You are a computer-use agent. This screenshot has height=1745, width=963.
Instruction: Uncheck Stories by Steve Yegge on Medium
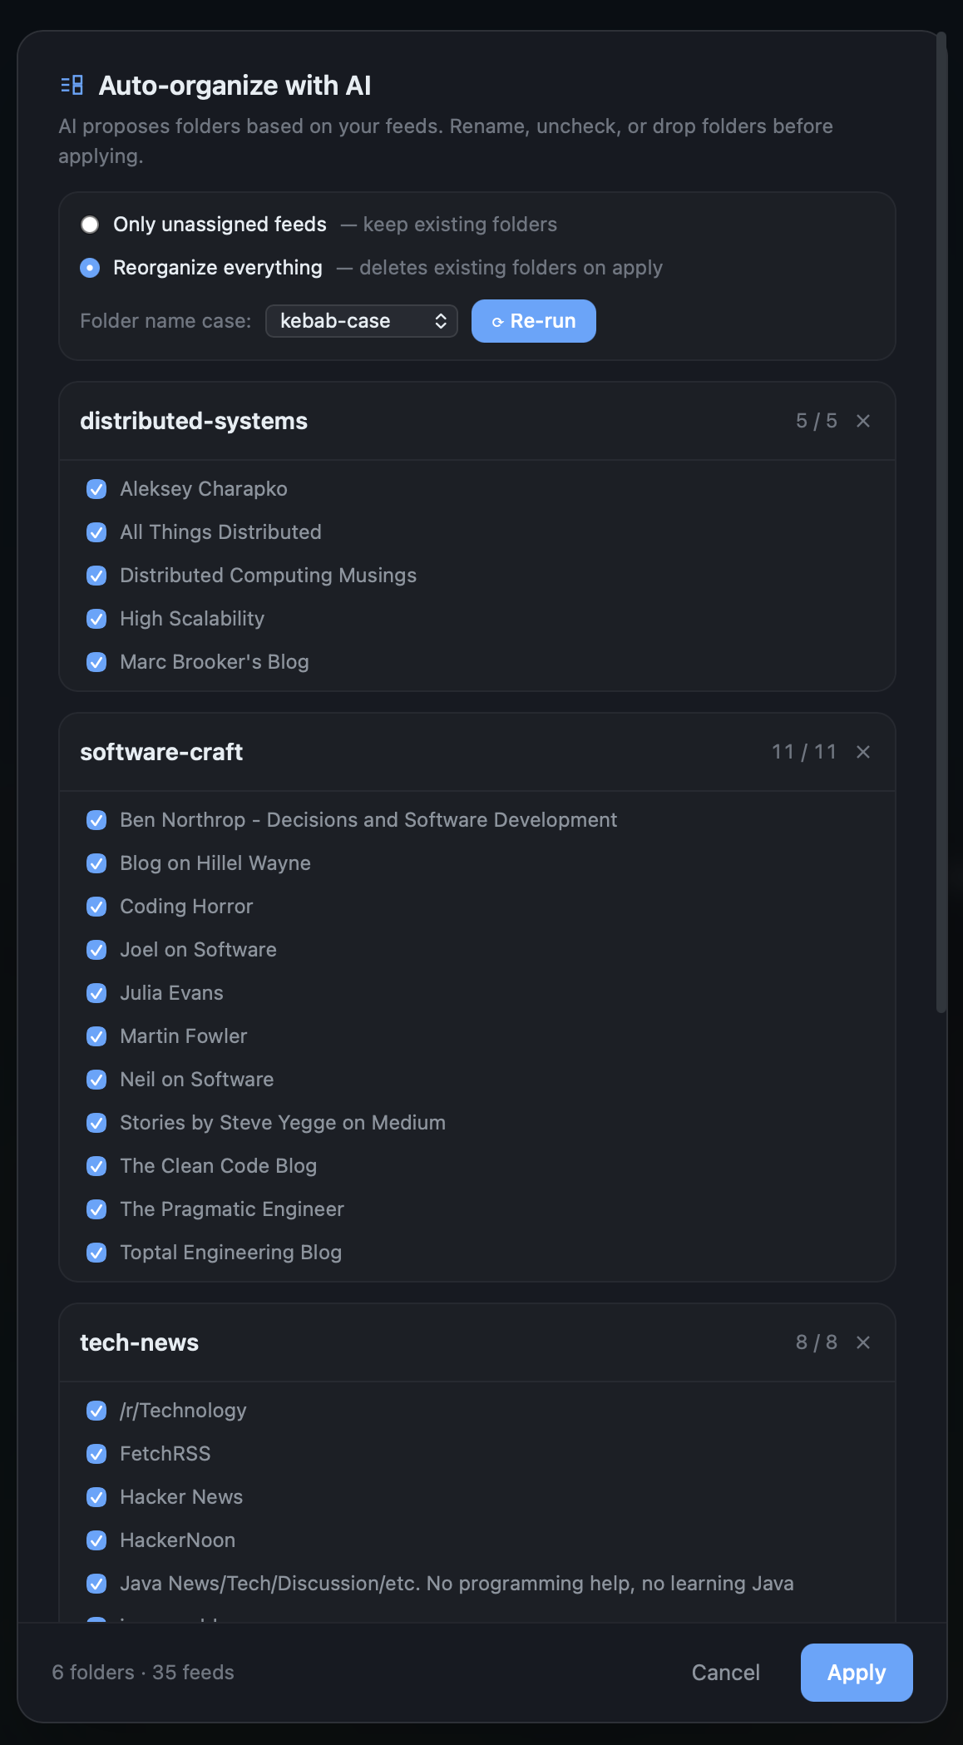pos(96,1123)
